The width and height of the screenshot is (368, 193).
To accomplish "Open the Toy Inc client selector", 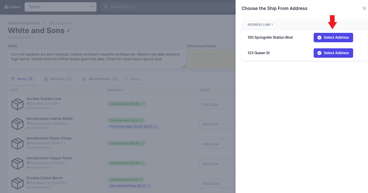I will coord(60,7).
